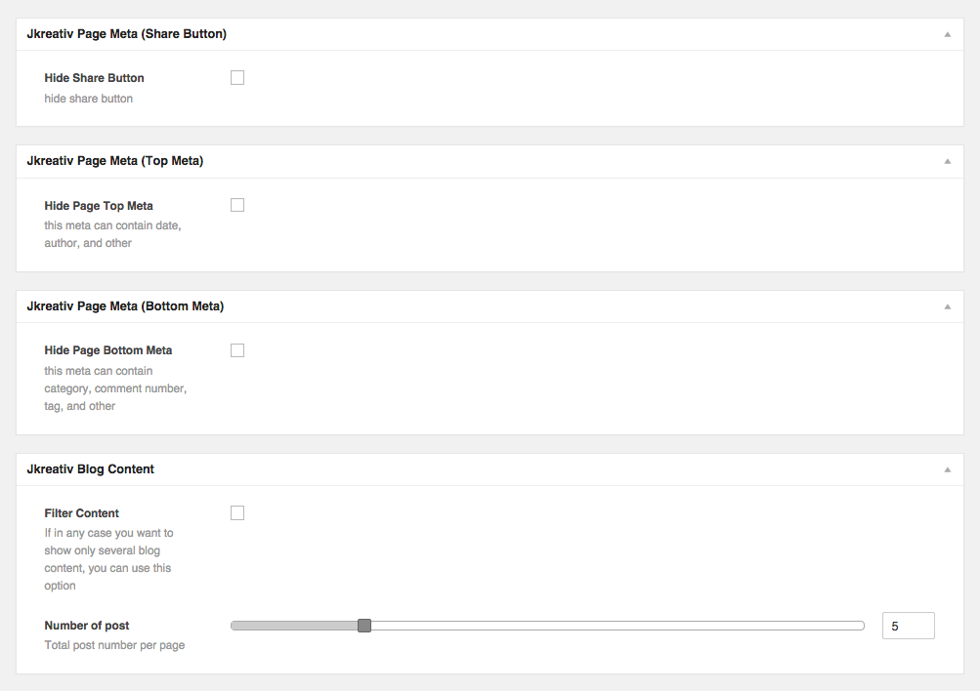
Task: Collapse the Jkreativ Blog Content panel arrow
Action: pos(946,468)
